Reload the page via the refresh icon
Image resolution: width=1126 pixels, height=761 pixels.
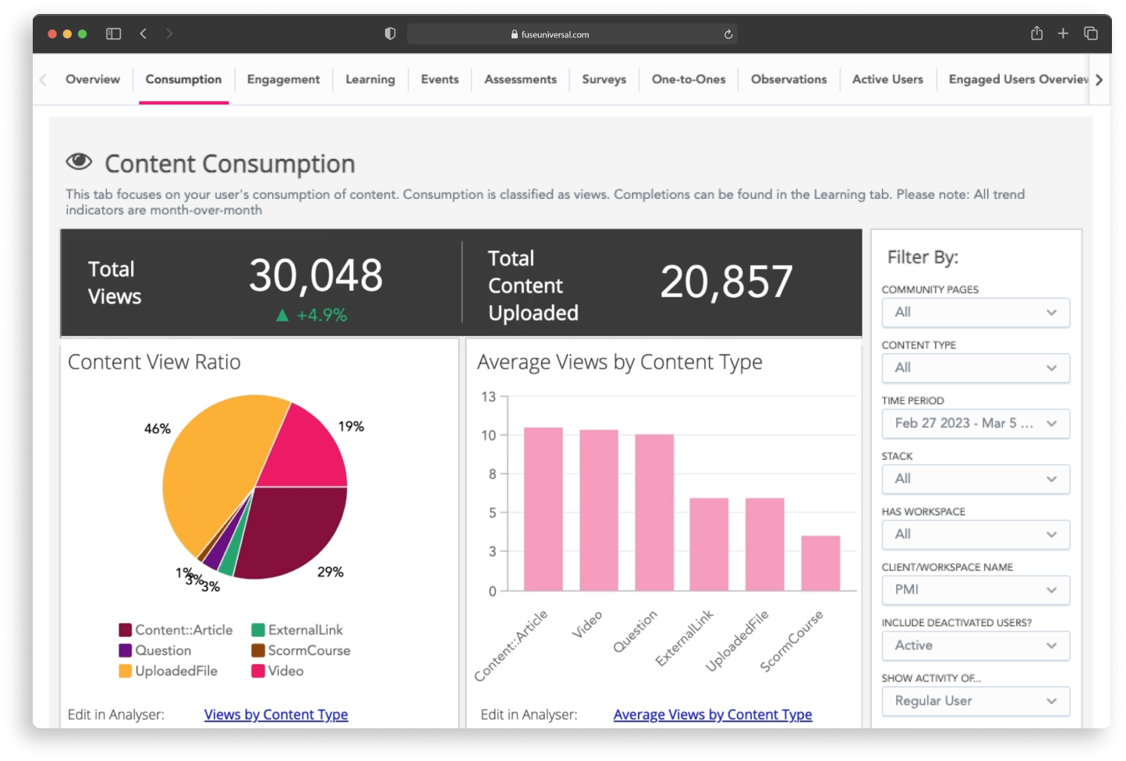pos(728,34)
